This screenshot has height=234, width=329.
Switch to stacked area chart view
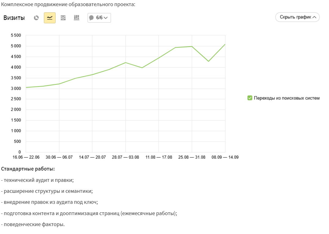pos(63,18)
